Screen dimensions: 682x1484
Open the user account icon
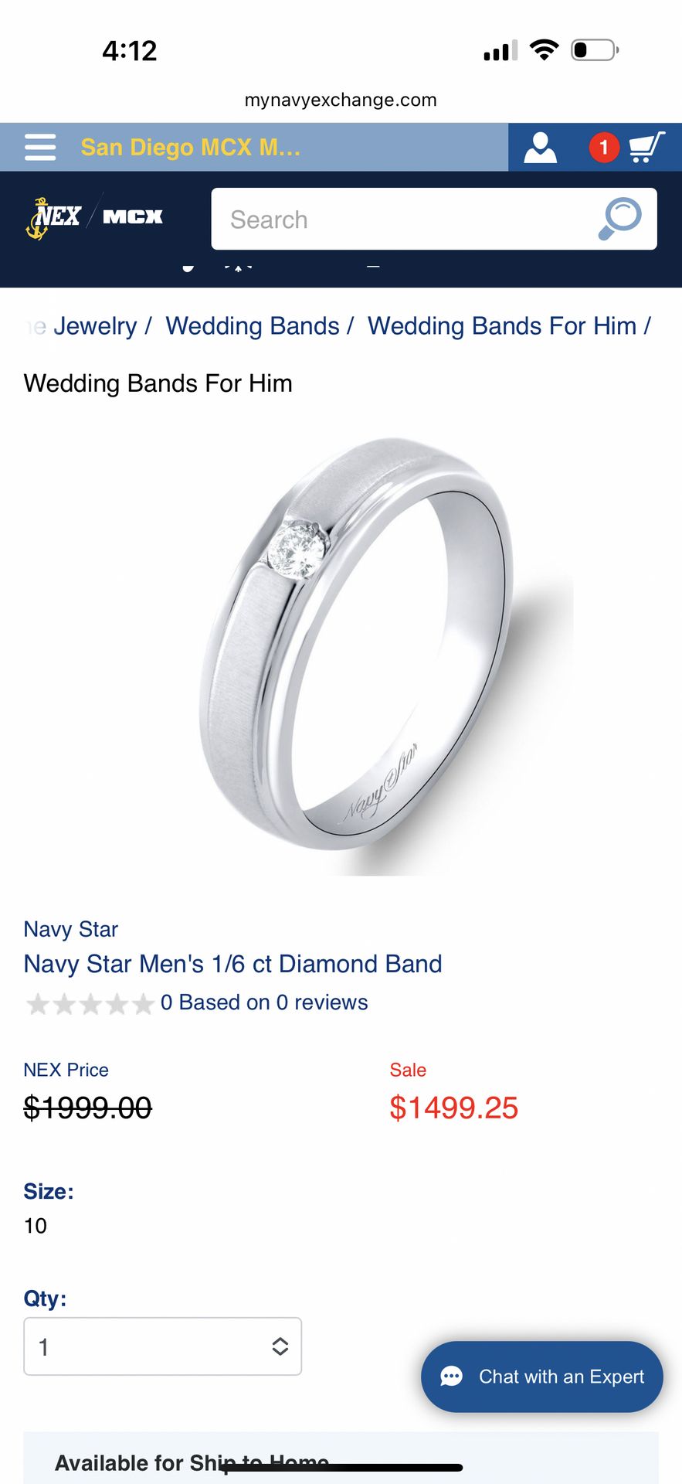pos(541,147)
